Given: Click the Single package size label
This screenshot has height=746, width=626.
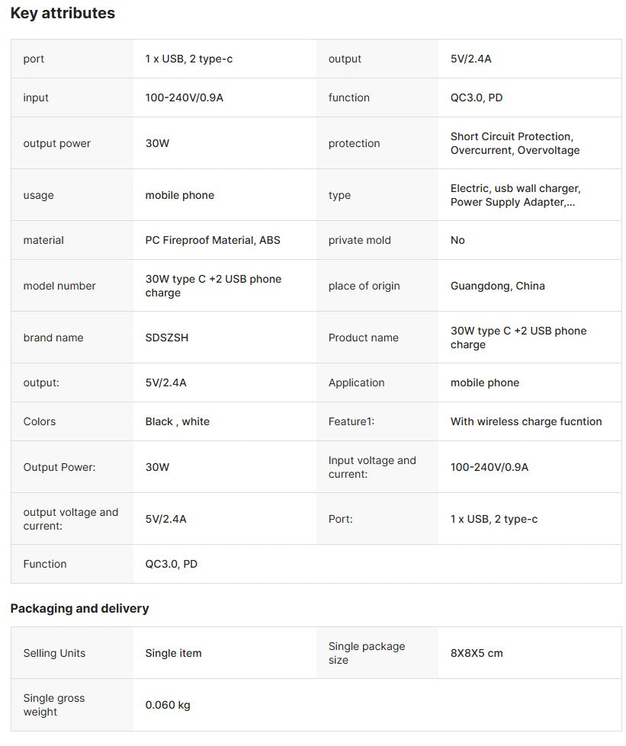Looking at the screenshot, I should pyautogui.click(x=367, y=653).
